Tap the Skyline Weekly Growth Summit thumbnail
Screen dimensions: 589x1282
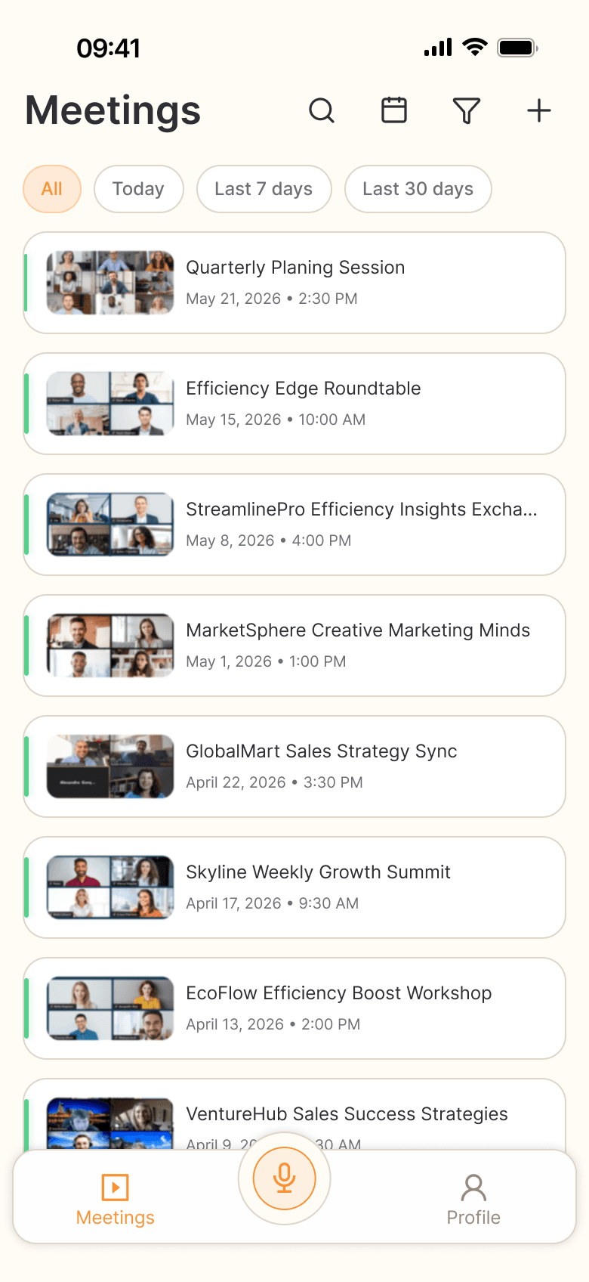point(110,887)
